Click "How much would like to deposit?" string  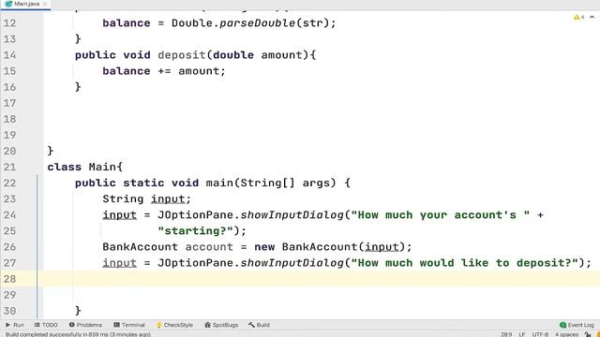pyautogui.click(x=464, y=263)
